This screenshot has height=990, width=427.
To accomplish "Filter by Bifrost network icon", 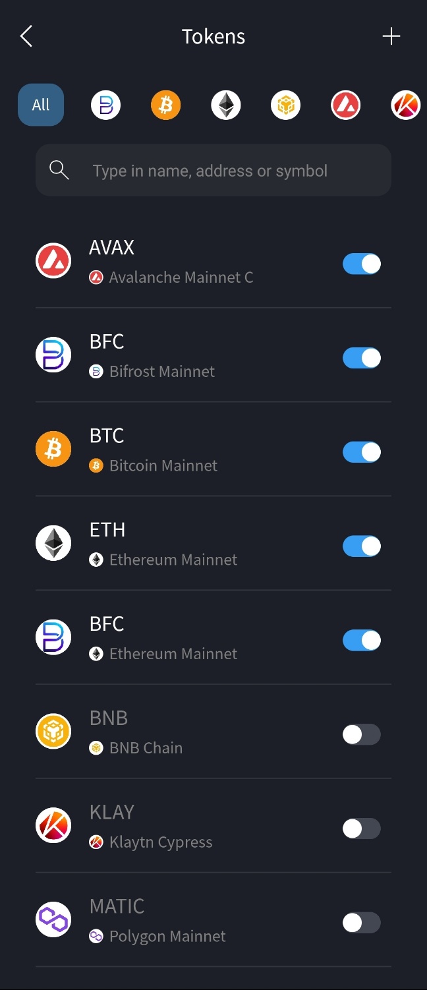I will [x=105, y=105].
